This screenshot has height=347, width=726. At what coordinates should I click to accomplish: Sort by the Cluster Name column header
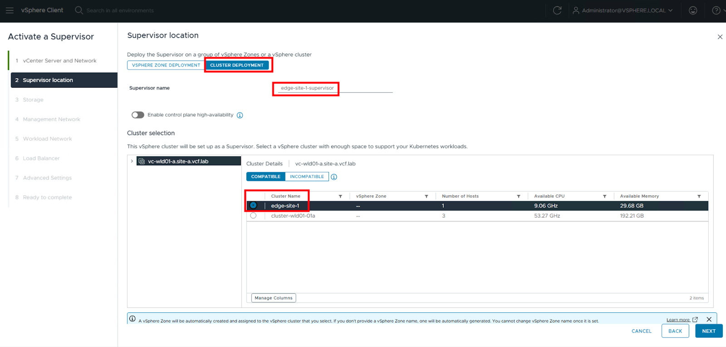[x=286, y=196]
